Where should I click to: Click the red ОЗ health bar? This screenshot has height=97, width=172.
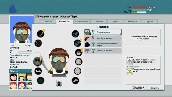139,8
